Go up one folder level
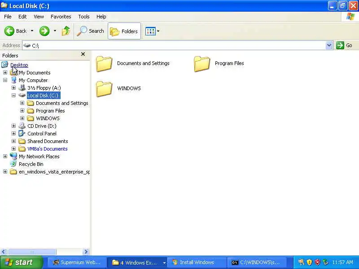The image size is (359, 269). coord(66,31)
